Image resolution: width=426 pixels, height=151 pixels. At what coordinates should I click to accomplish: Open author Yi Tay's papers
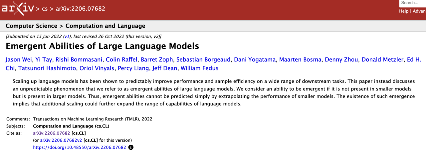(x=44, y=60)
